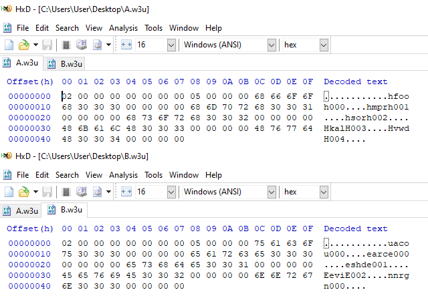
Task: Click Save disk icon in B.w3u window toolbar
Action: (x=47, y=192)
